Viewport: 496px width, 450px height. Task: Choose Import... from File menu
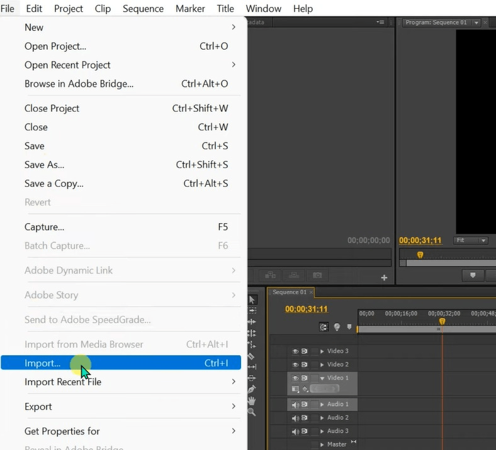click(121, 363)
